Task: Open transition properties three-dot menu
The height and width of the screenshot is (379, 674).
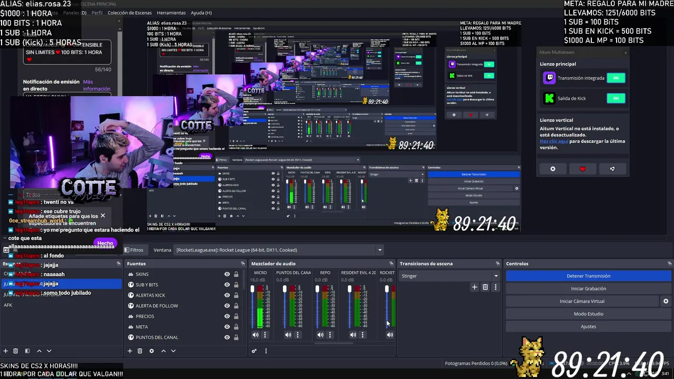Action: 495,287
